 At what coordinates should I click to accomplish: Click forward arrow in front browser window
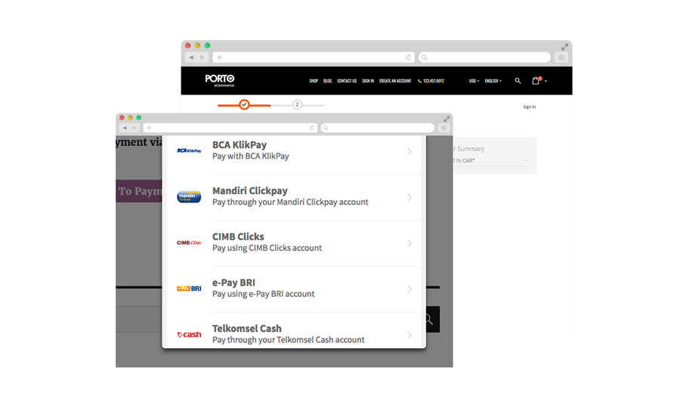point(134,128)
